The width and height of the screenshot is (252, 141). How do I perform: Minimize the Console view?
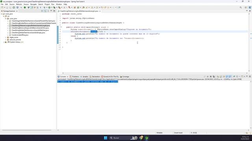coord(247,76)
